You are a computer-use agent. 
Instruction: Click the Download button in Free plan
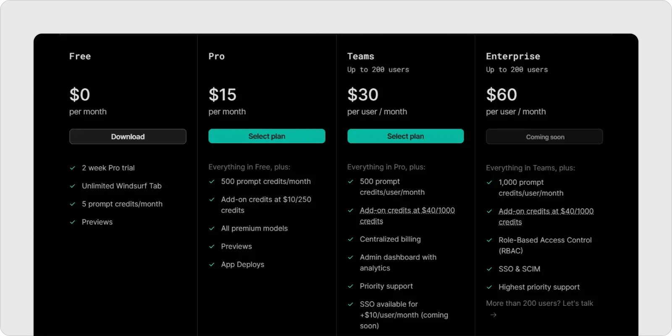click(x=128, y=136)
